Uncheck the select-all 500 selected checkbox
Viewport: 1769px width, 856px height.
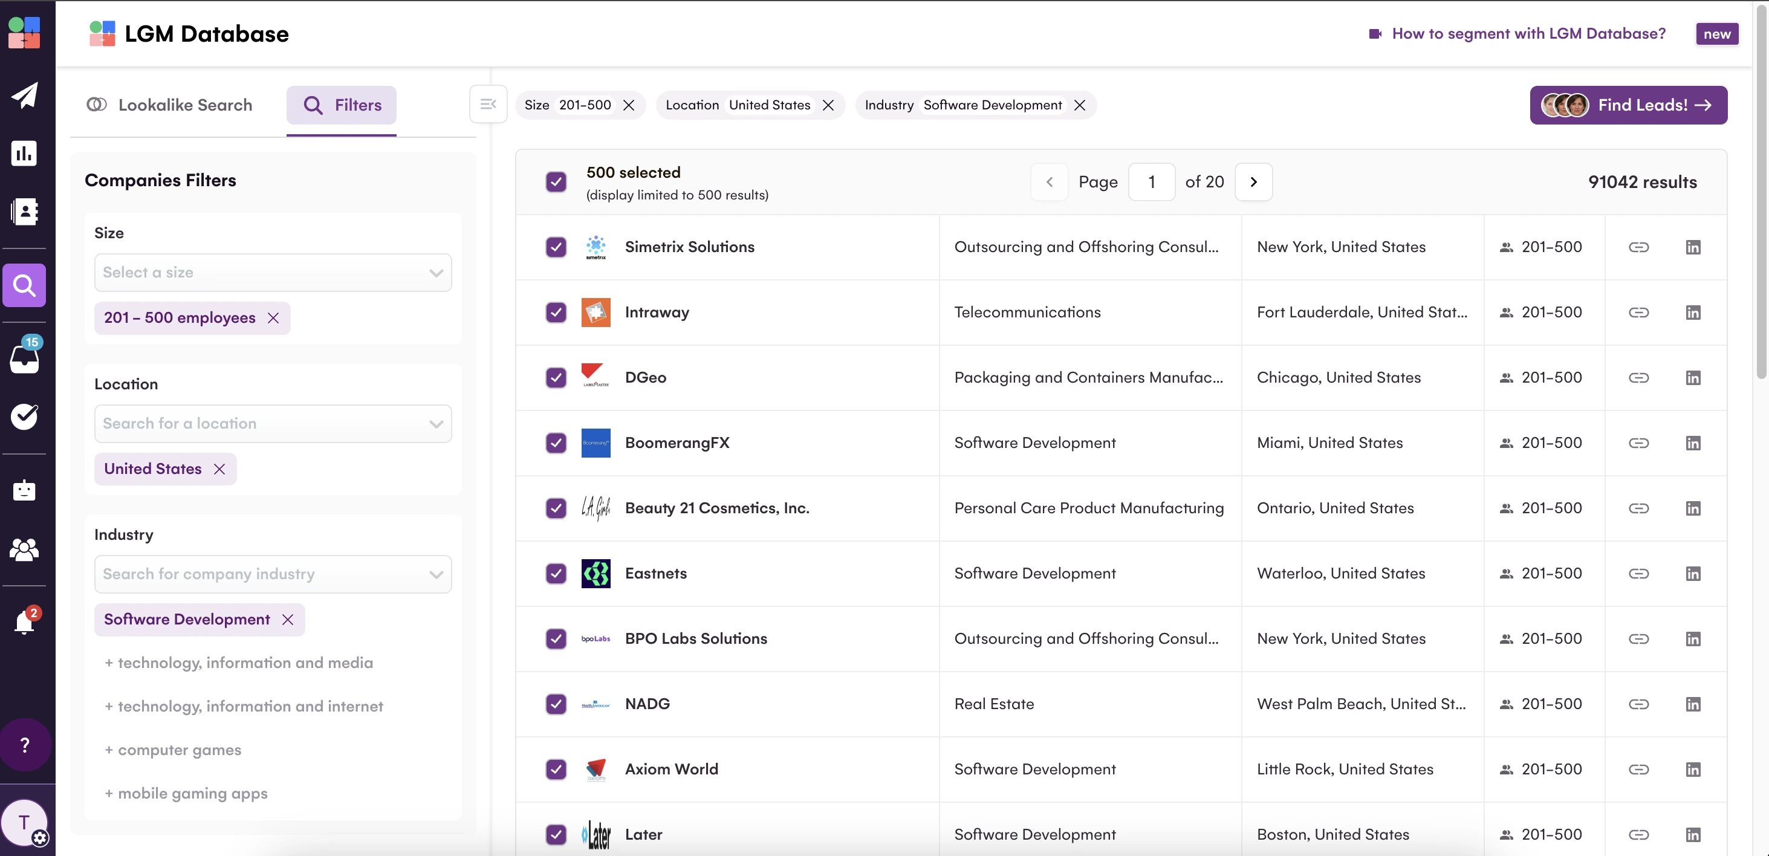point(556,182)
